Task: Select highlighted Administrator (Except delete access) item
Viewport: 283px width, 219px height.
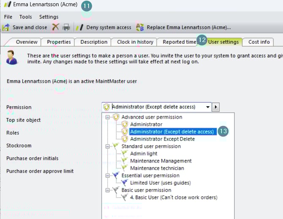Action: [173, 132]
